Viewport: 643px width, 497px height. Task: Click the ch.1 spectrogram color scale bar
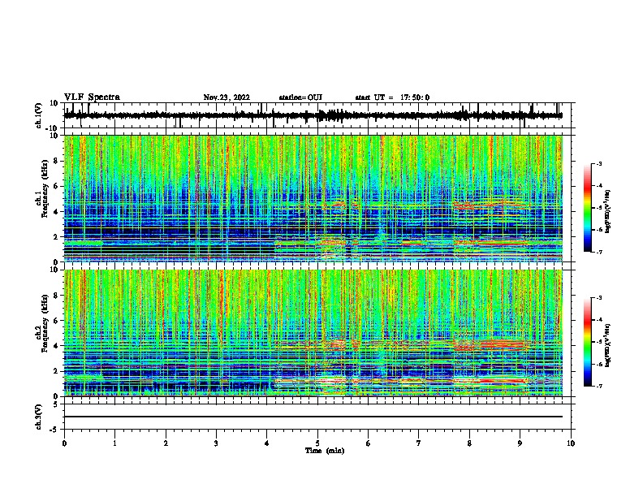pyautogui.click(x=588, y=208)
